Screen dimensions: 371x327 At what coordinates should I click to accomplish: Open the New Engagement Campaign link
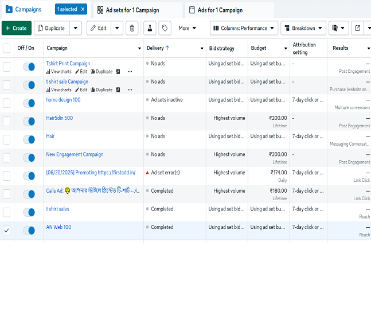[75, 154]
